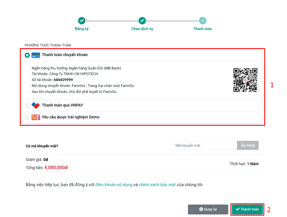Click the FREE gift demo icon
The width and height of the screenshot is (287, 217).
coord(36,117)
